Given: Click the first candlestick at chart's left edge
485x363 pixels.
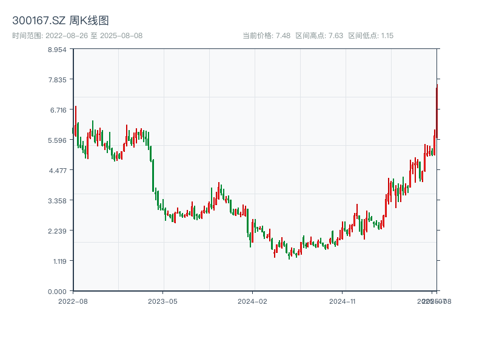Looking at the screenshot, I should click(x=73, y=130).
